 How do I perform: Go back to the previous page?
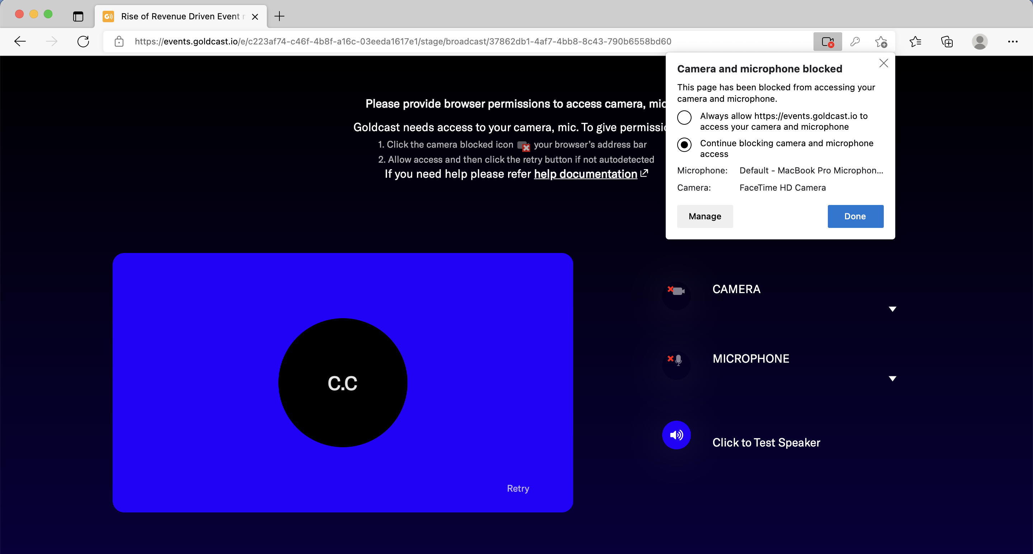coord(20,41)
